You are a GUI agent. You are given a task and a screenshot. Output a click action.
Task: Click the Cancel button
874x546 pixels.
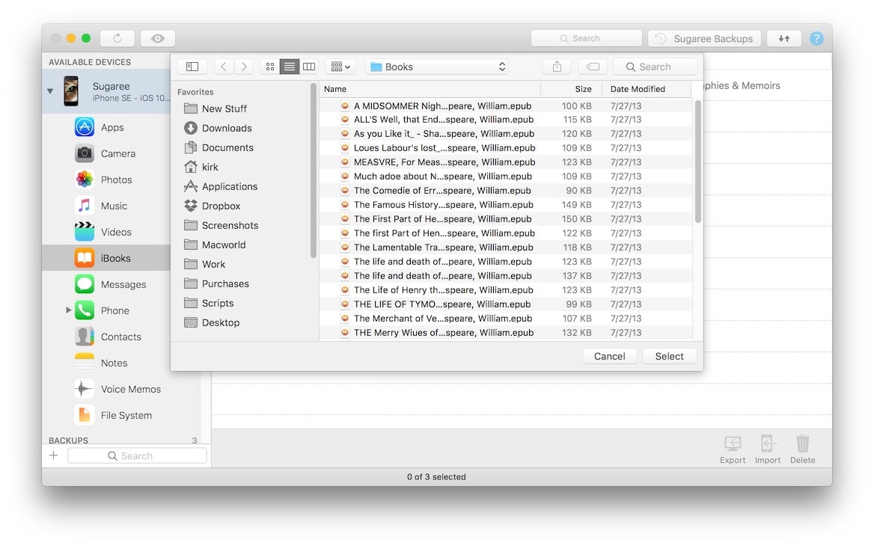tap(609, 356)
